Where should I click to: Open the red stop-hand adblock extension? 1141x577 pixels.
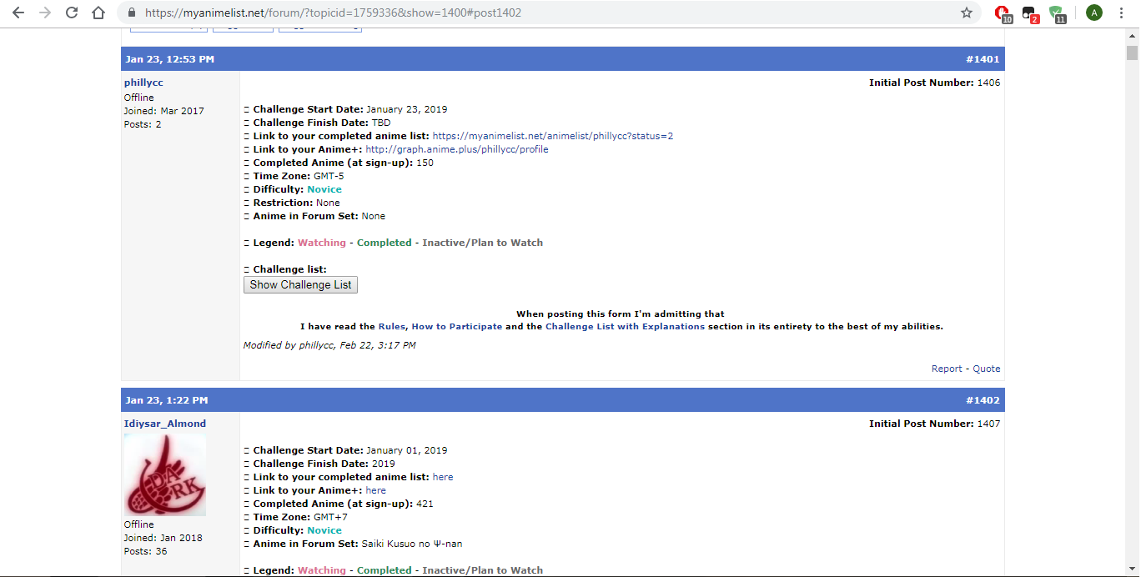[x=1003, y=13]
